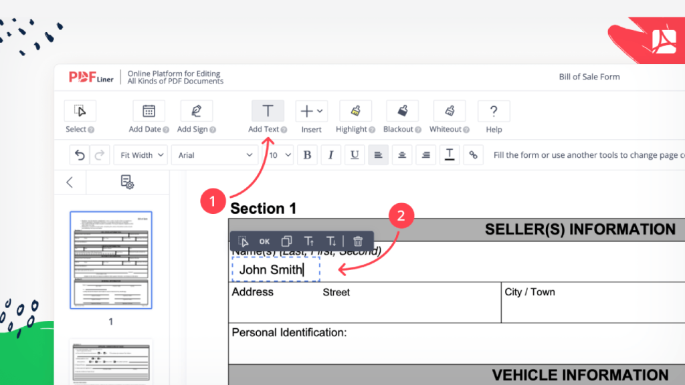
Task: Click the Blackout help badge
Action: pyautogui.click(x=418, y=130)
